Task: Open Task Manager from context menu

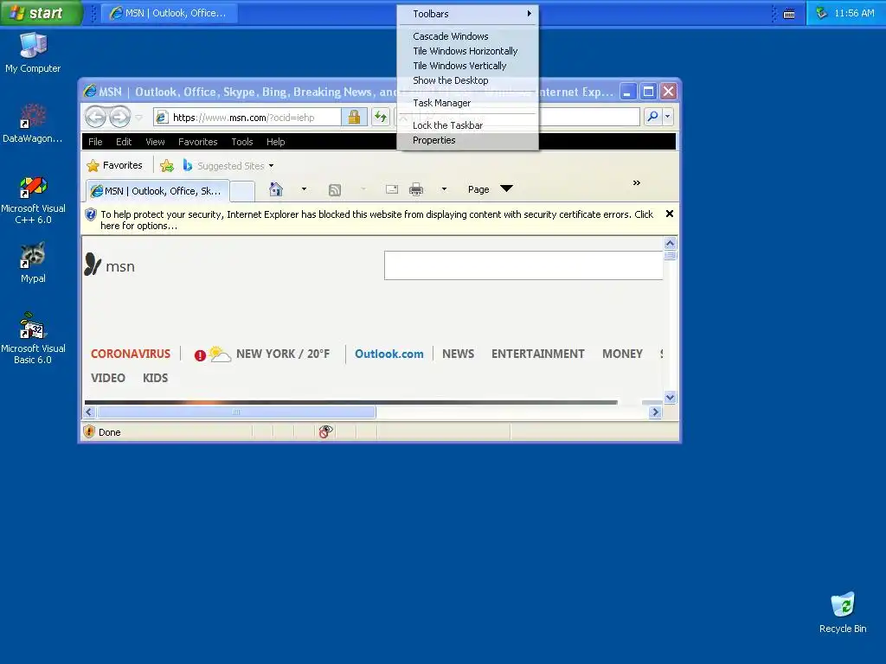Action: [468, 103]
